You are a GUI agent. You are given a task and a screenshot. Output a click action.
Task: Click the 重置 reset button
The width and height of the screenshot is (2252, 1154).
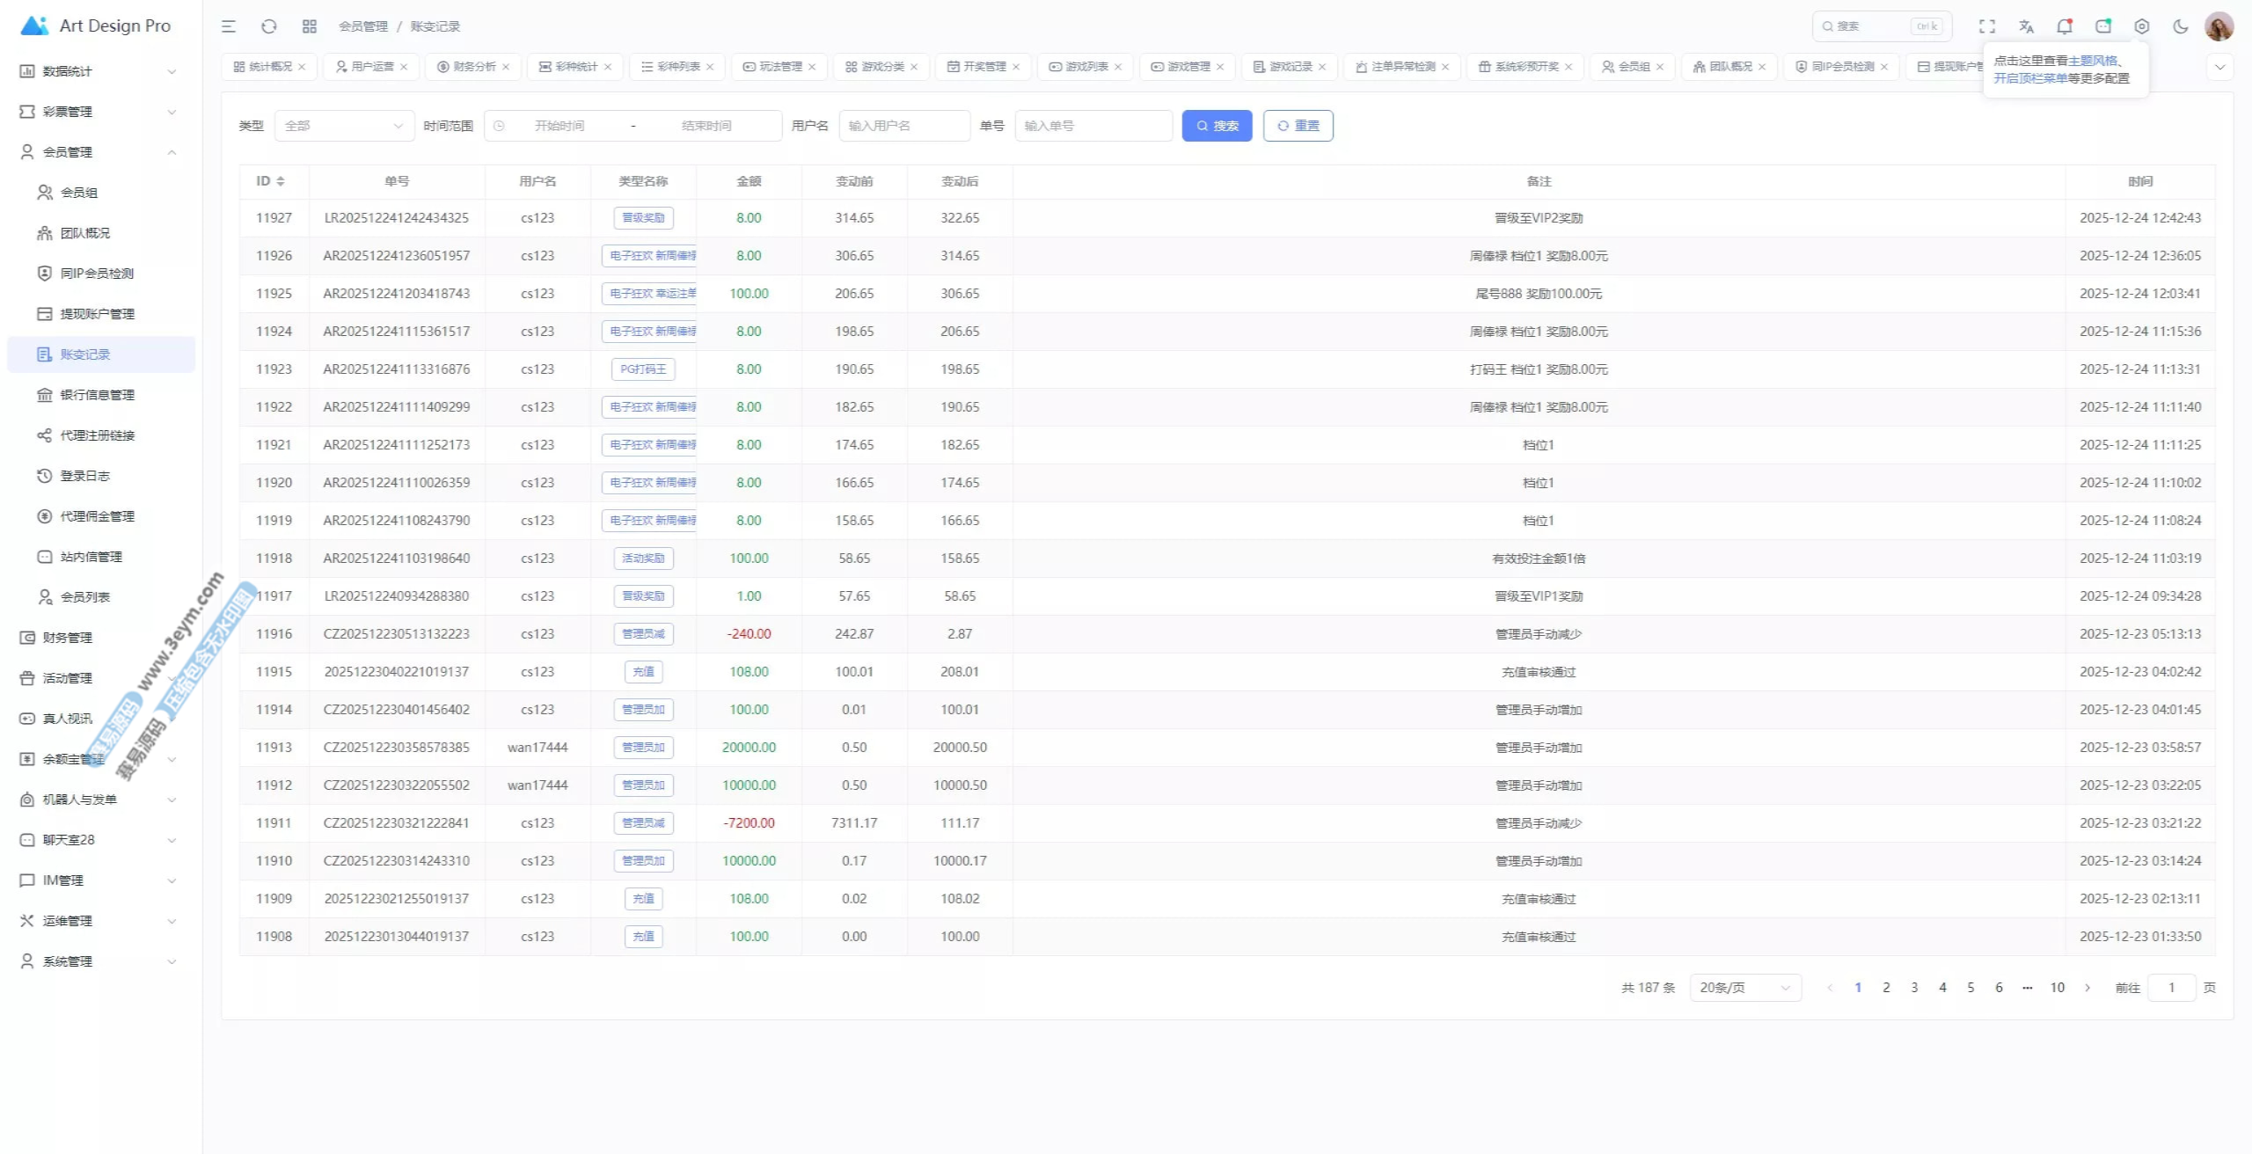(x=1298, y=126)
